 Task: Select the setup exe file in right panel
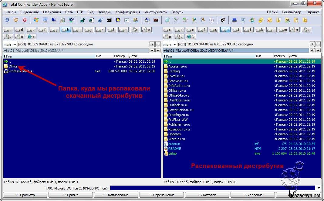coord(172,153)
